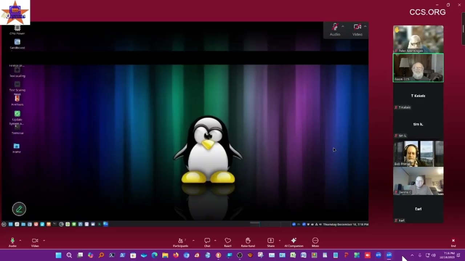
Task: Open the Update System desktop icon
Action: (17, 117)
